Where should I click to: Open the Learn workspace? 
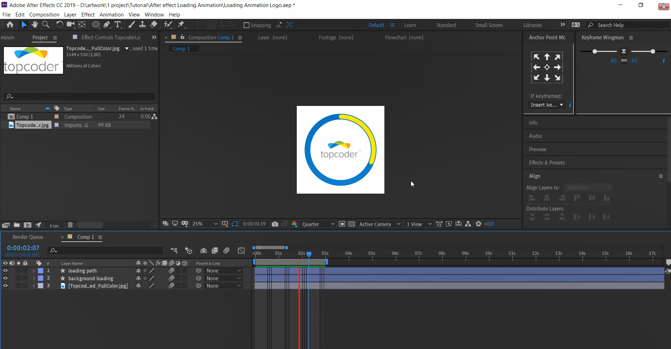click(410, 25)
